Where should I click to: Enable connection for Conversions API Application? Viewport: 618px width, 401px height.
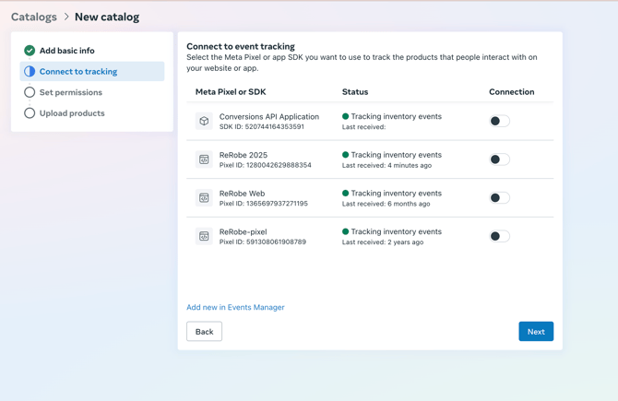[x=499, y=121]
